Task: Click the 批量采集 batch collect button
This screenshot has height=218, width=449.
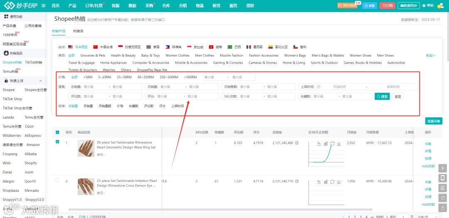Action: 434,121
